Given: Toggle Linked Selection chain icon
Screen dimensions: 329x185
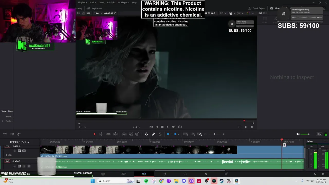Looking at the screenshot, I should pos(153,134).
